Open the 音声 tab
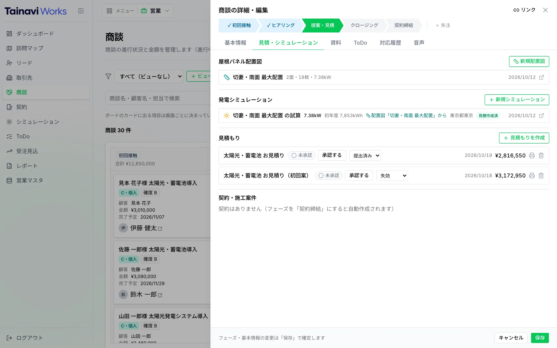Image resolution: width=557 pixels, height=348 pixels. (419, 43)
